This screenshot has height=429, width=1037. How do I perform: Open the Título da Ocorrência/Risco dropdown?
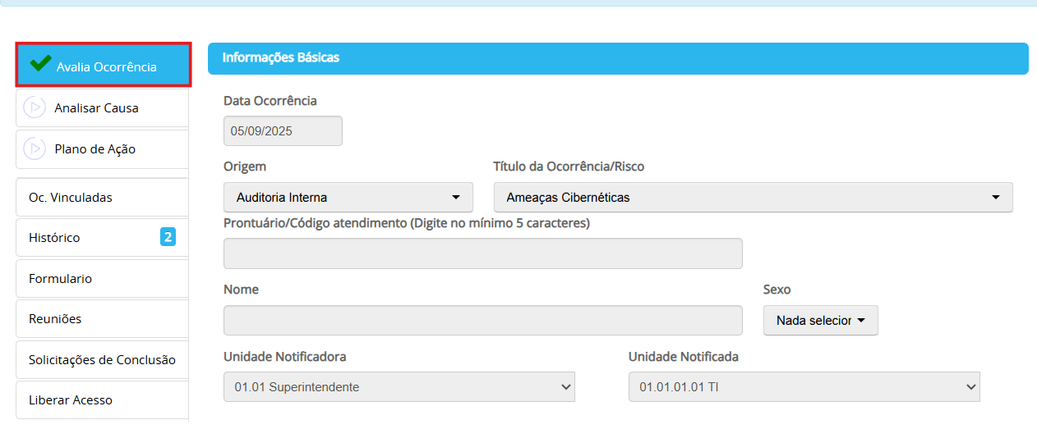tap(753, 198)
